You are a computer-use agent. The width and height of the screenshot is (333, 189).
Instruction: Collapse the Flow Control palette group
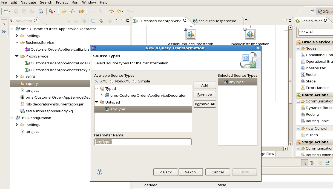pyautogui.click(x=298, y=128)
